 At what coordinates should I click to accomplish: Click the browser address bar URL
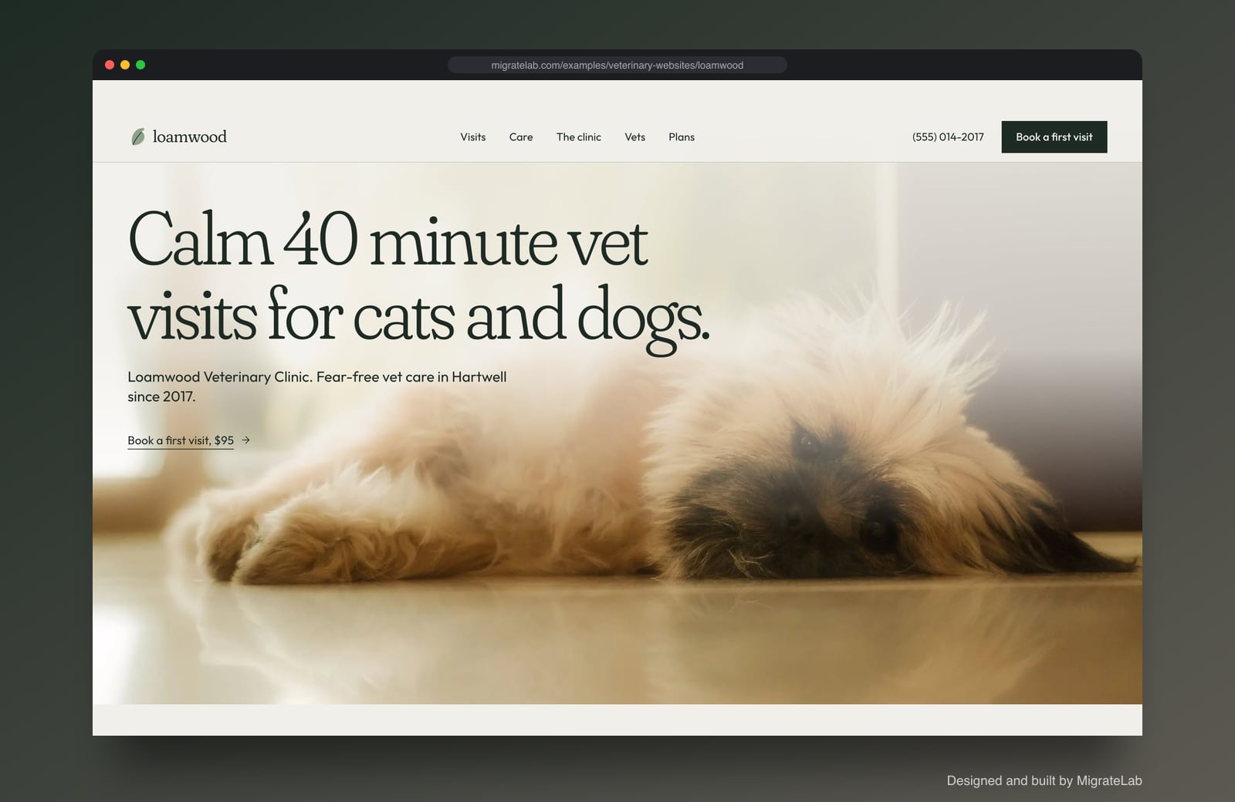[617, 66]
